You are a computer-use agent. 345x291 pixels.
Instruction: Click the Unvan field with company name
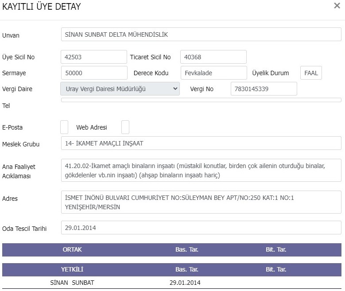tap(201, 34)
